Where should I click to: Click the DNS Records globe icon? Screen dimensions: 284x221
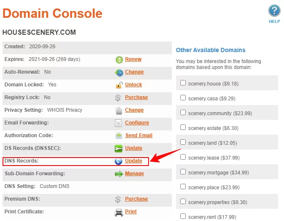[119, 161]
